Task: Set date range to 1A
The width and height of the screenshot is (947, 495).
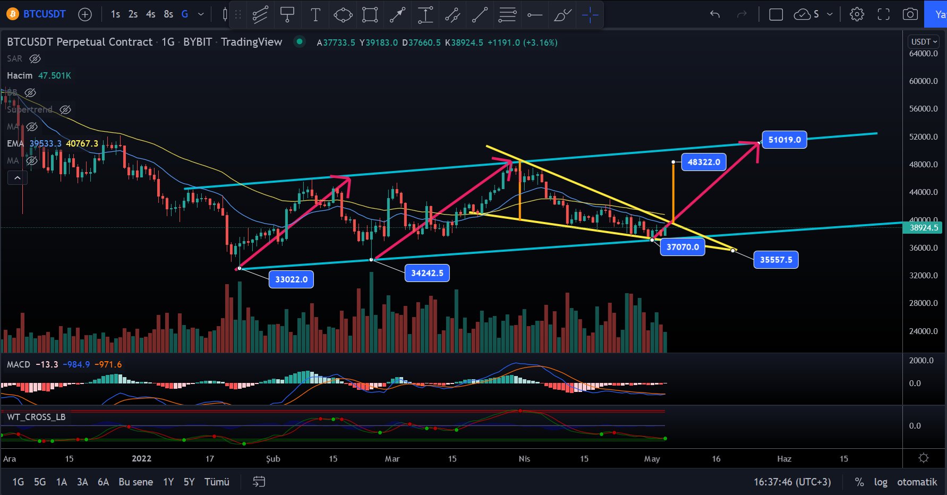Action: pos(62,482)
